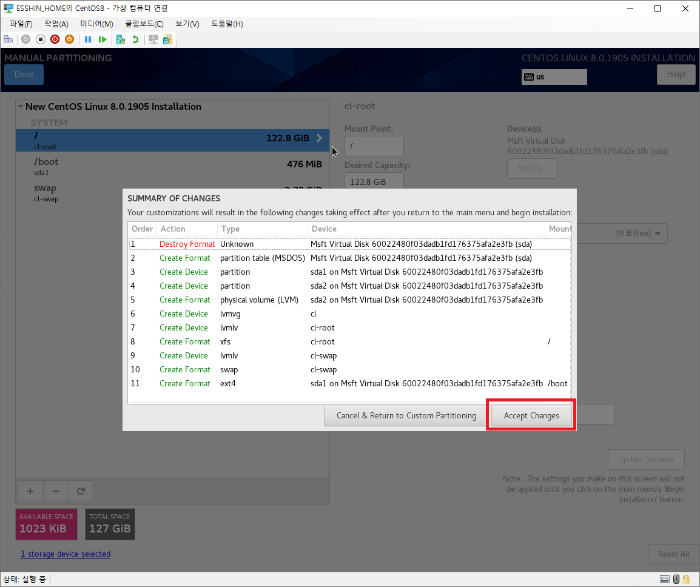Click the black square Turn Off icon

point(41,39)
